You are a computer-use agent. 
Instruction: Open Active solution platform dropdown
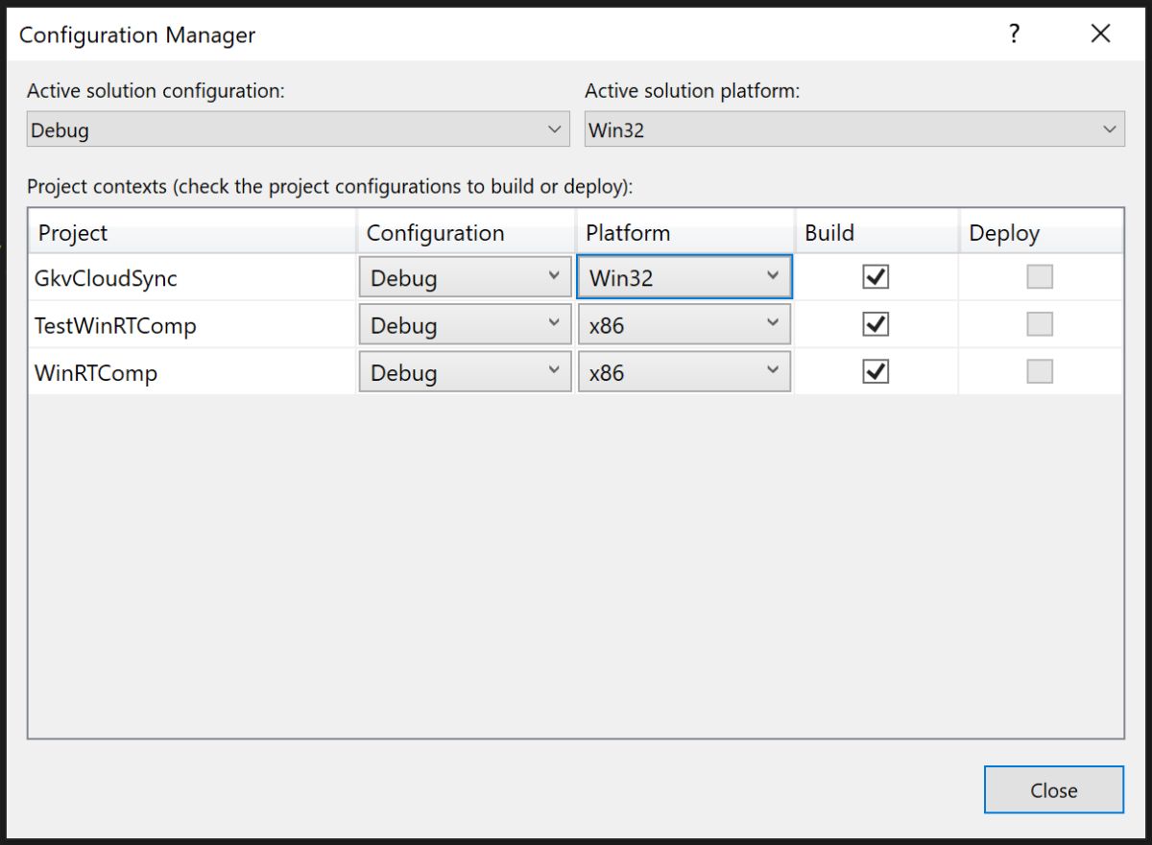pyautogui.click(x=854, y=129)
